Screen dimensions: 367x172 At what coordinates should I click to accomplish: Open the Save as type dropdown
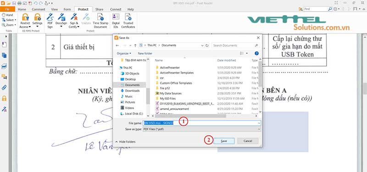pyautogui.click(x=259, y=129)
